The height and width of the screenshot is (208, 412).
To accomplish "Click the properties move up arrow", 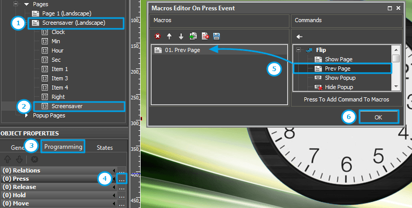I will [7, 159].
